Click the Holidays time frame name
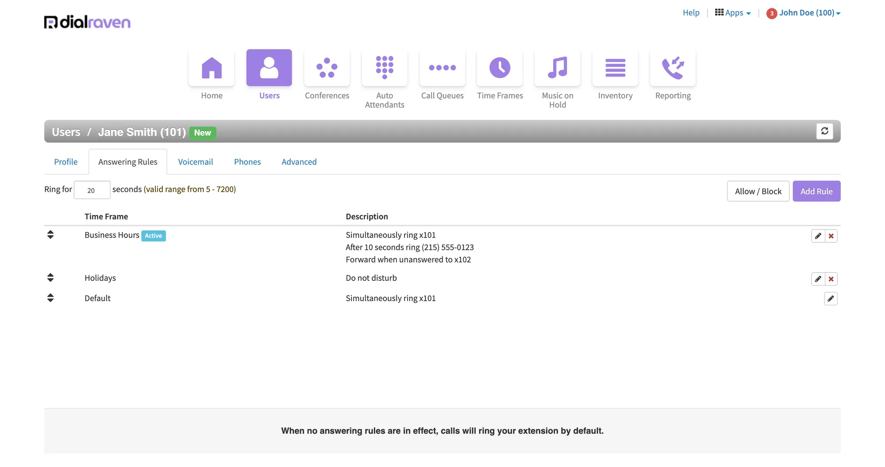885x467 pixels. coord(100,278)
